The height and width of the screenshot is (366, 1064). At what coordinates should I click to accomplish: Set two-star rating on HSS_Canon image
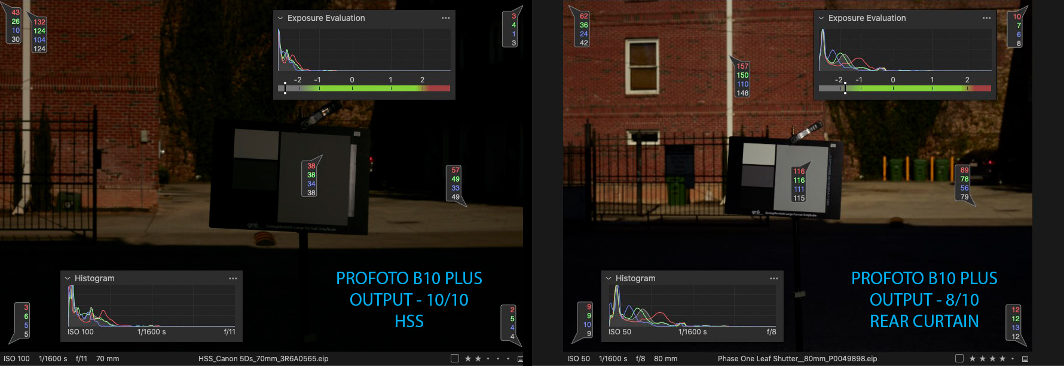[x=478, y=359]
